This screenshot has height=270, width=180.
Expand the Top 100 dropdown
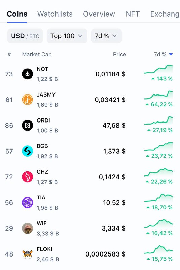pyautogui.click(x=67, y=36)
